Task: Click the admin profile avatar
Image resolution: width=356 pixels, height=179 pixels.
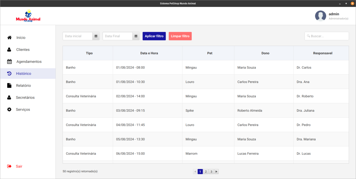Action: [320, 16]
